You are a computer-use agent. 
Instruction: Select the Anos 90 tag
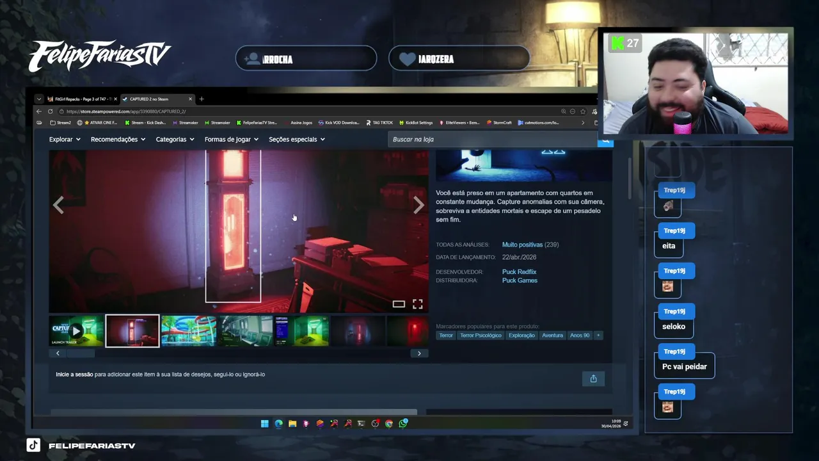tap(580, 336)
